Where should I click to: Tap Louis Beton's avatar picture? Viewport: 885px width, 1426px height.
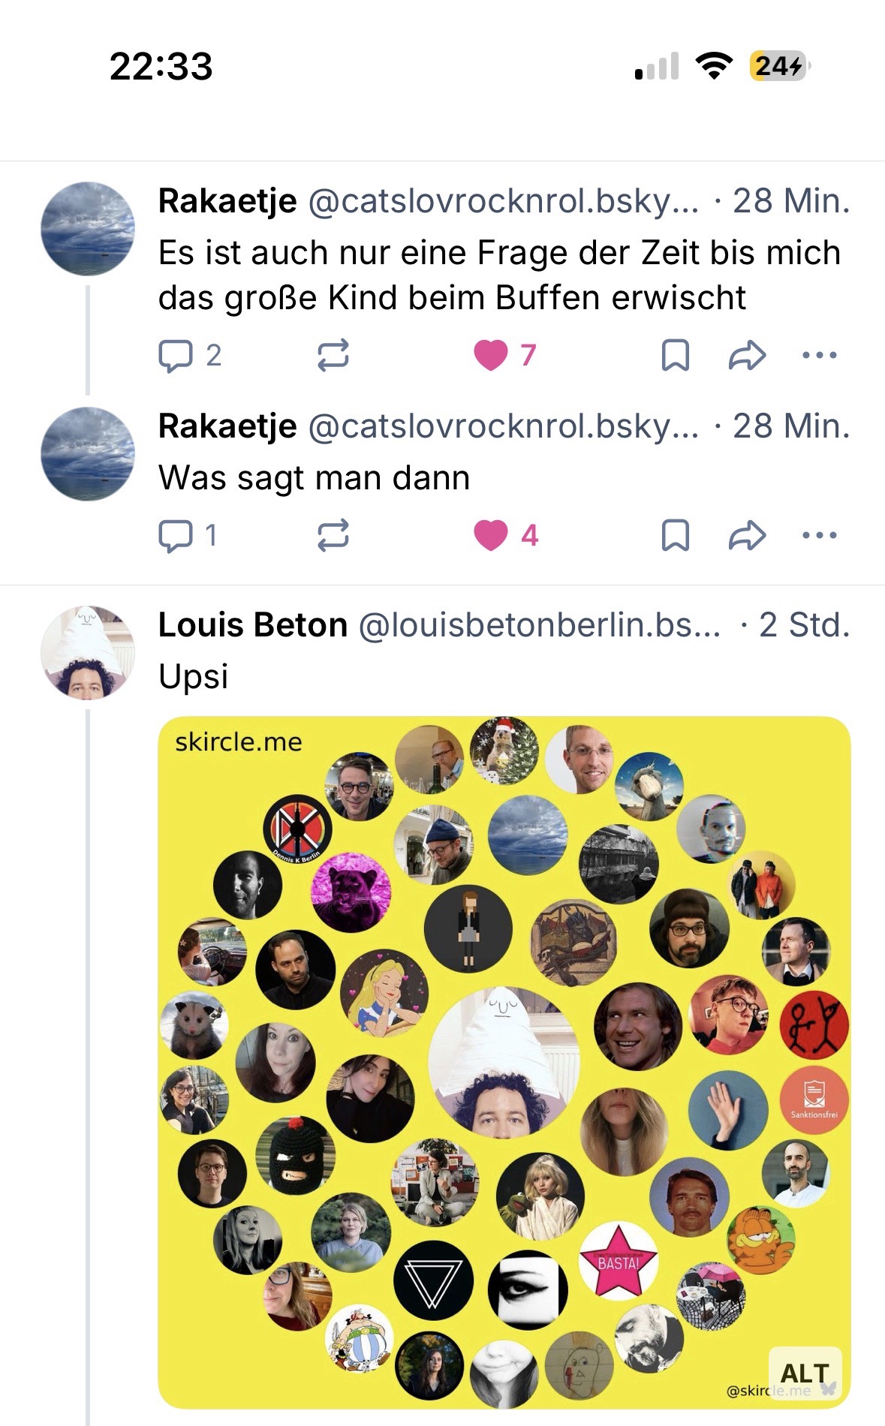click(x=87, y=653)
